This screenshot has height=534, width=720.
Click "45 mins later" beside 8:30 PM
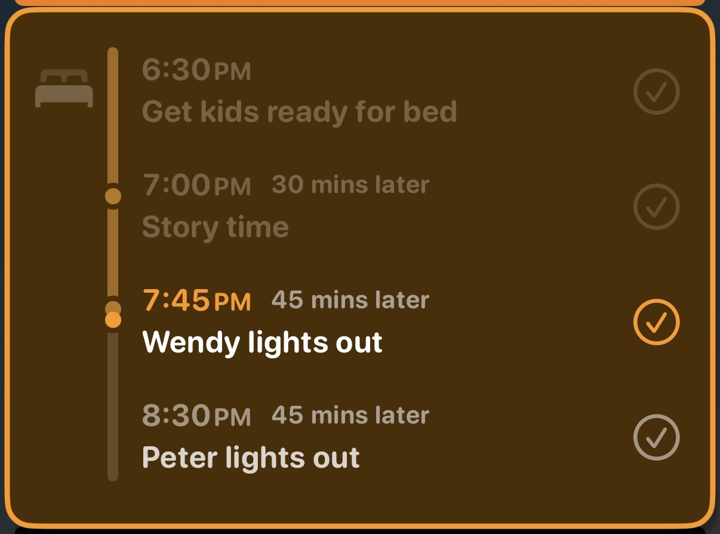pos(350,415)
